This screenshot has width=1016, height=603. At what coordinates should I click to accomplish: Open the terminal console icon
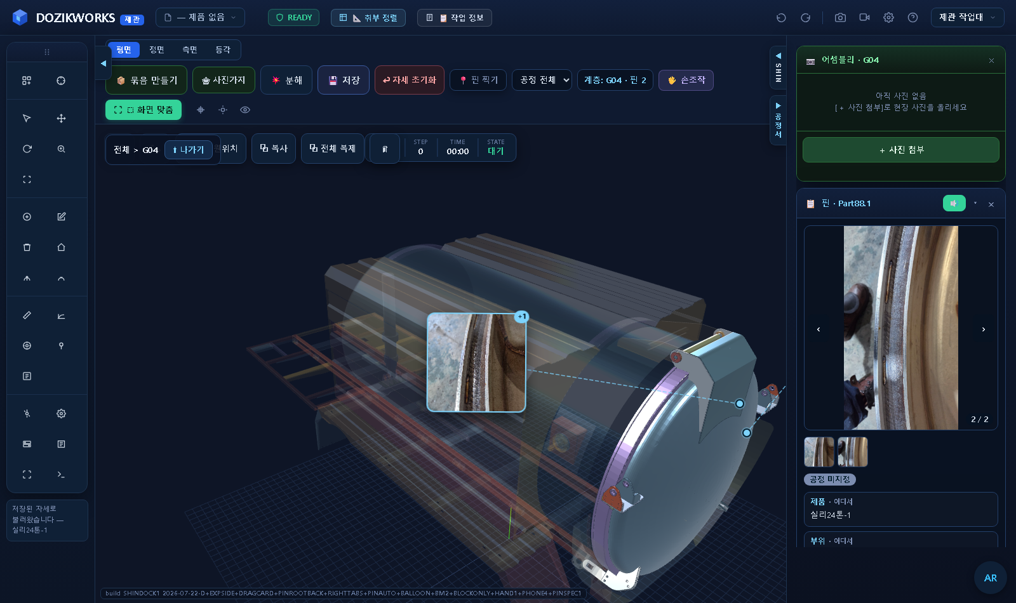click(61, 475)
